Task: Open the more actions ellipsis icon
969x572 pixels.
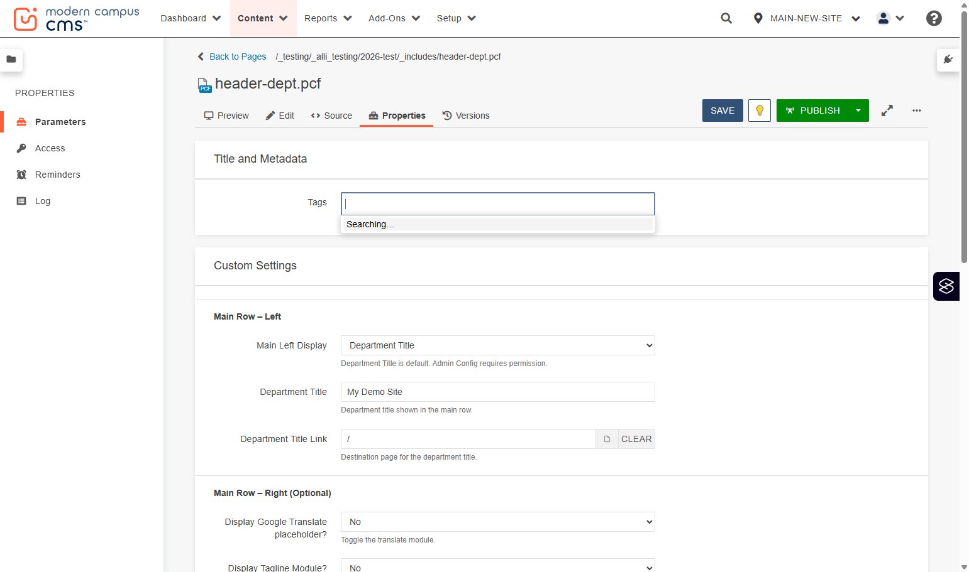Action: coord(917,111)
